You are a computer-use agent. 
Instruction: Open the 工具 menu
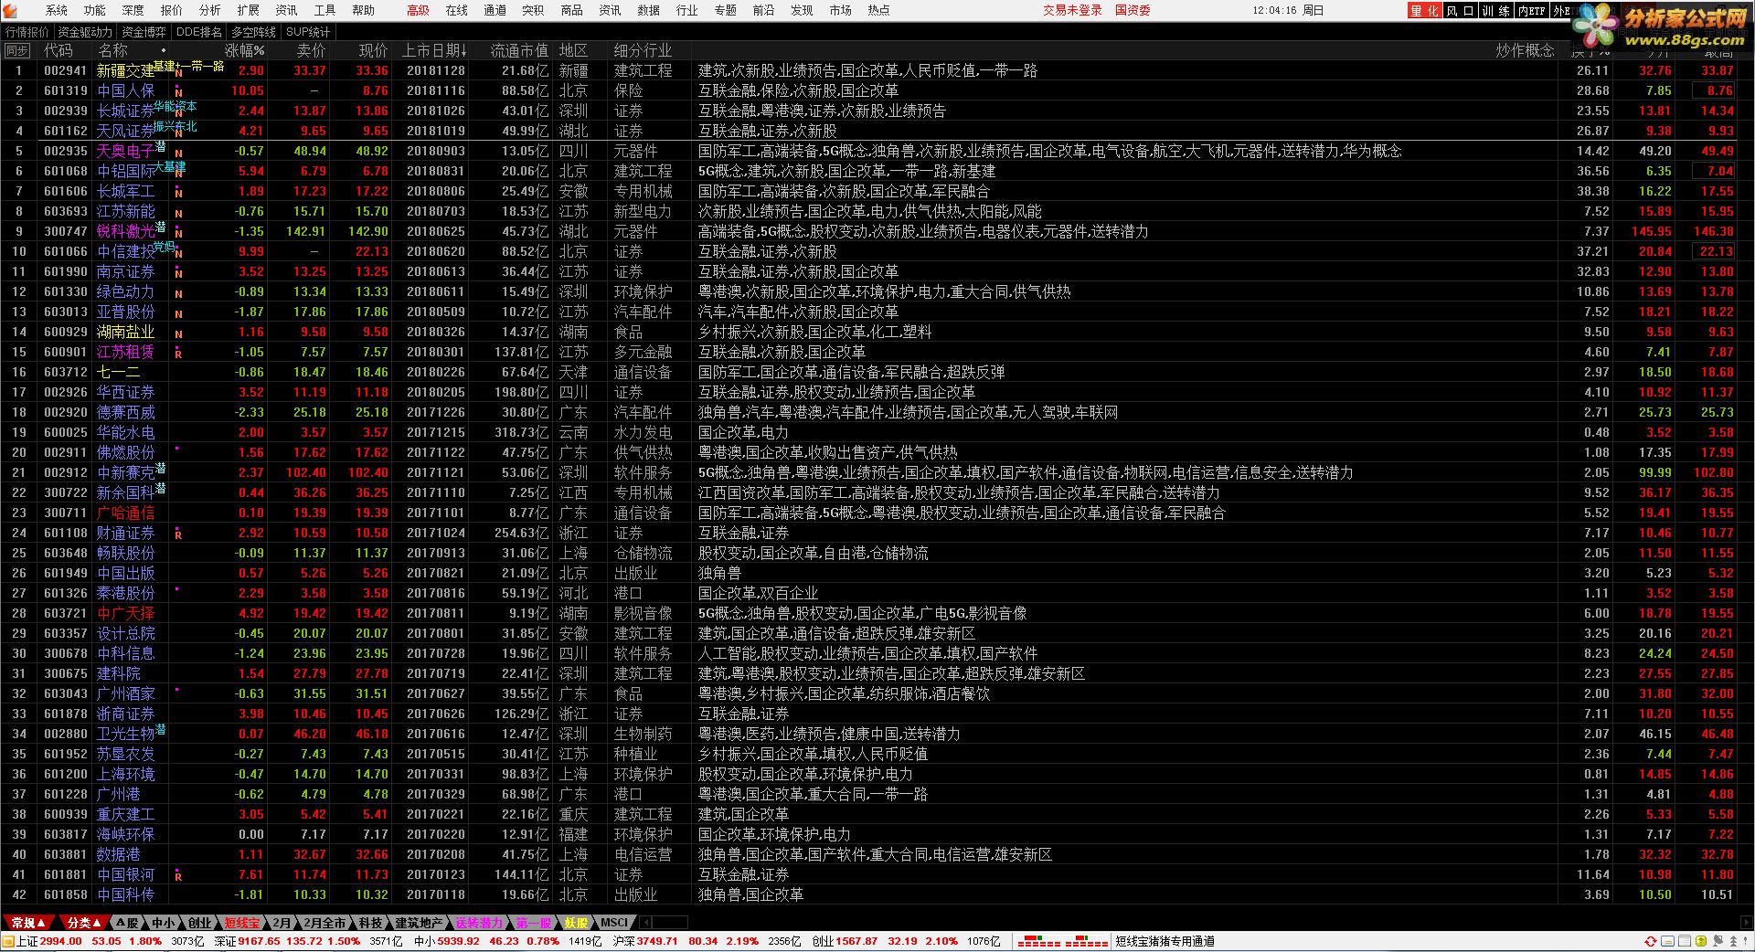tap(325, 10)
